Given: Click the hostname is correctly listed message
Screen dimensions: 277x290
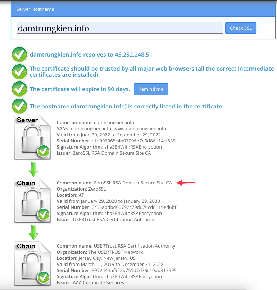Looking at the screenshot, I should [127, 106].
